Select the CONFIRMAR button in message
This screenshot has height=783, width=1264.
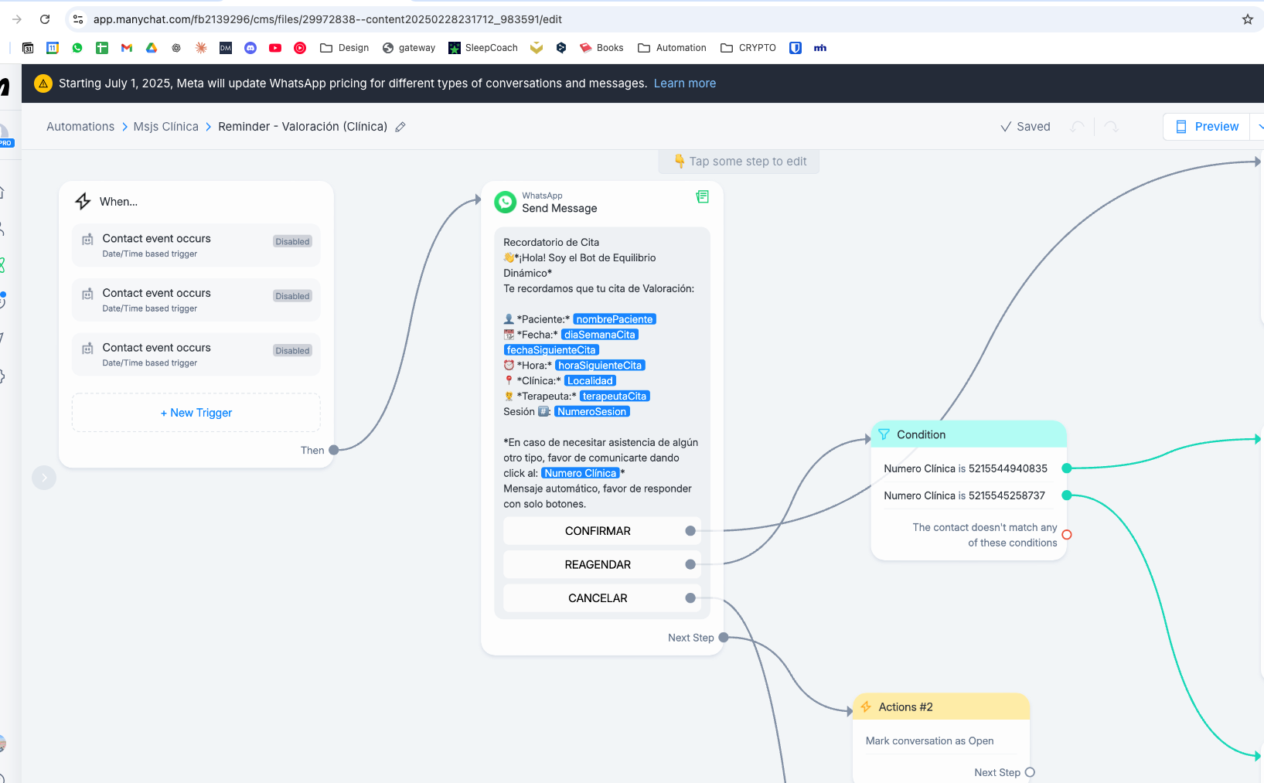click(x=602, y=531)
